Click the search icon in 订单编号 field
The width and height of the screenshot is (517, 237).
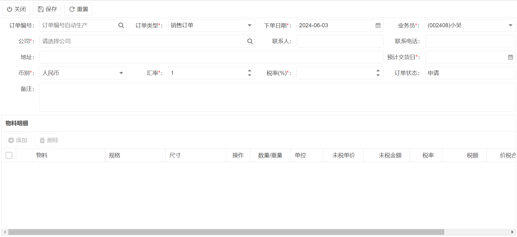[x=121, y=25]
